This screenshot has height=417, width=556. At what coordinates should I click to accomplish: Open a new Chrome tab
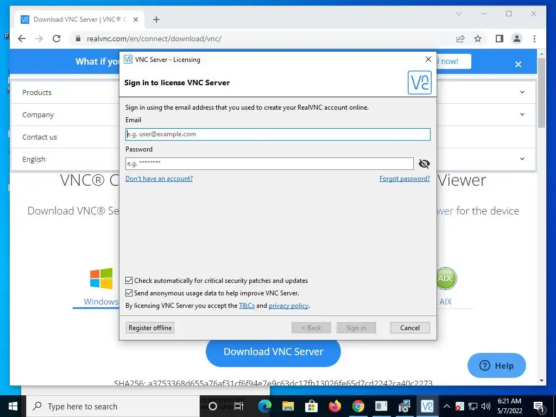[x=156, y=20]
